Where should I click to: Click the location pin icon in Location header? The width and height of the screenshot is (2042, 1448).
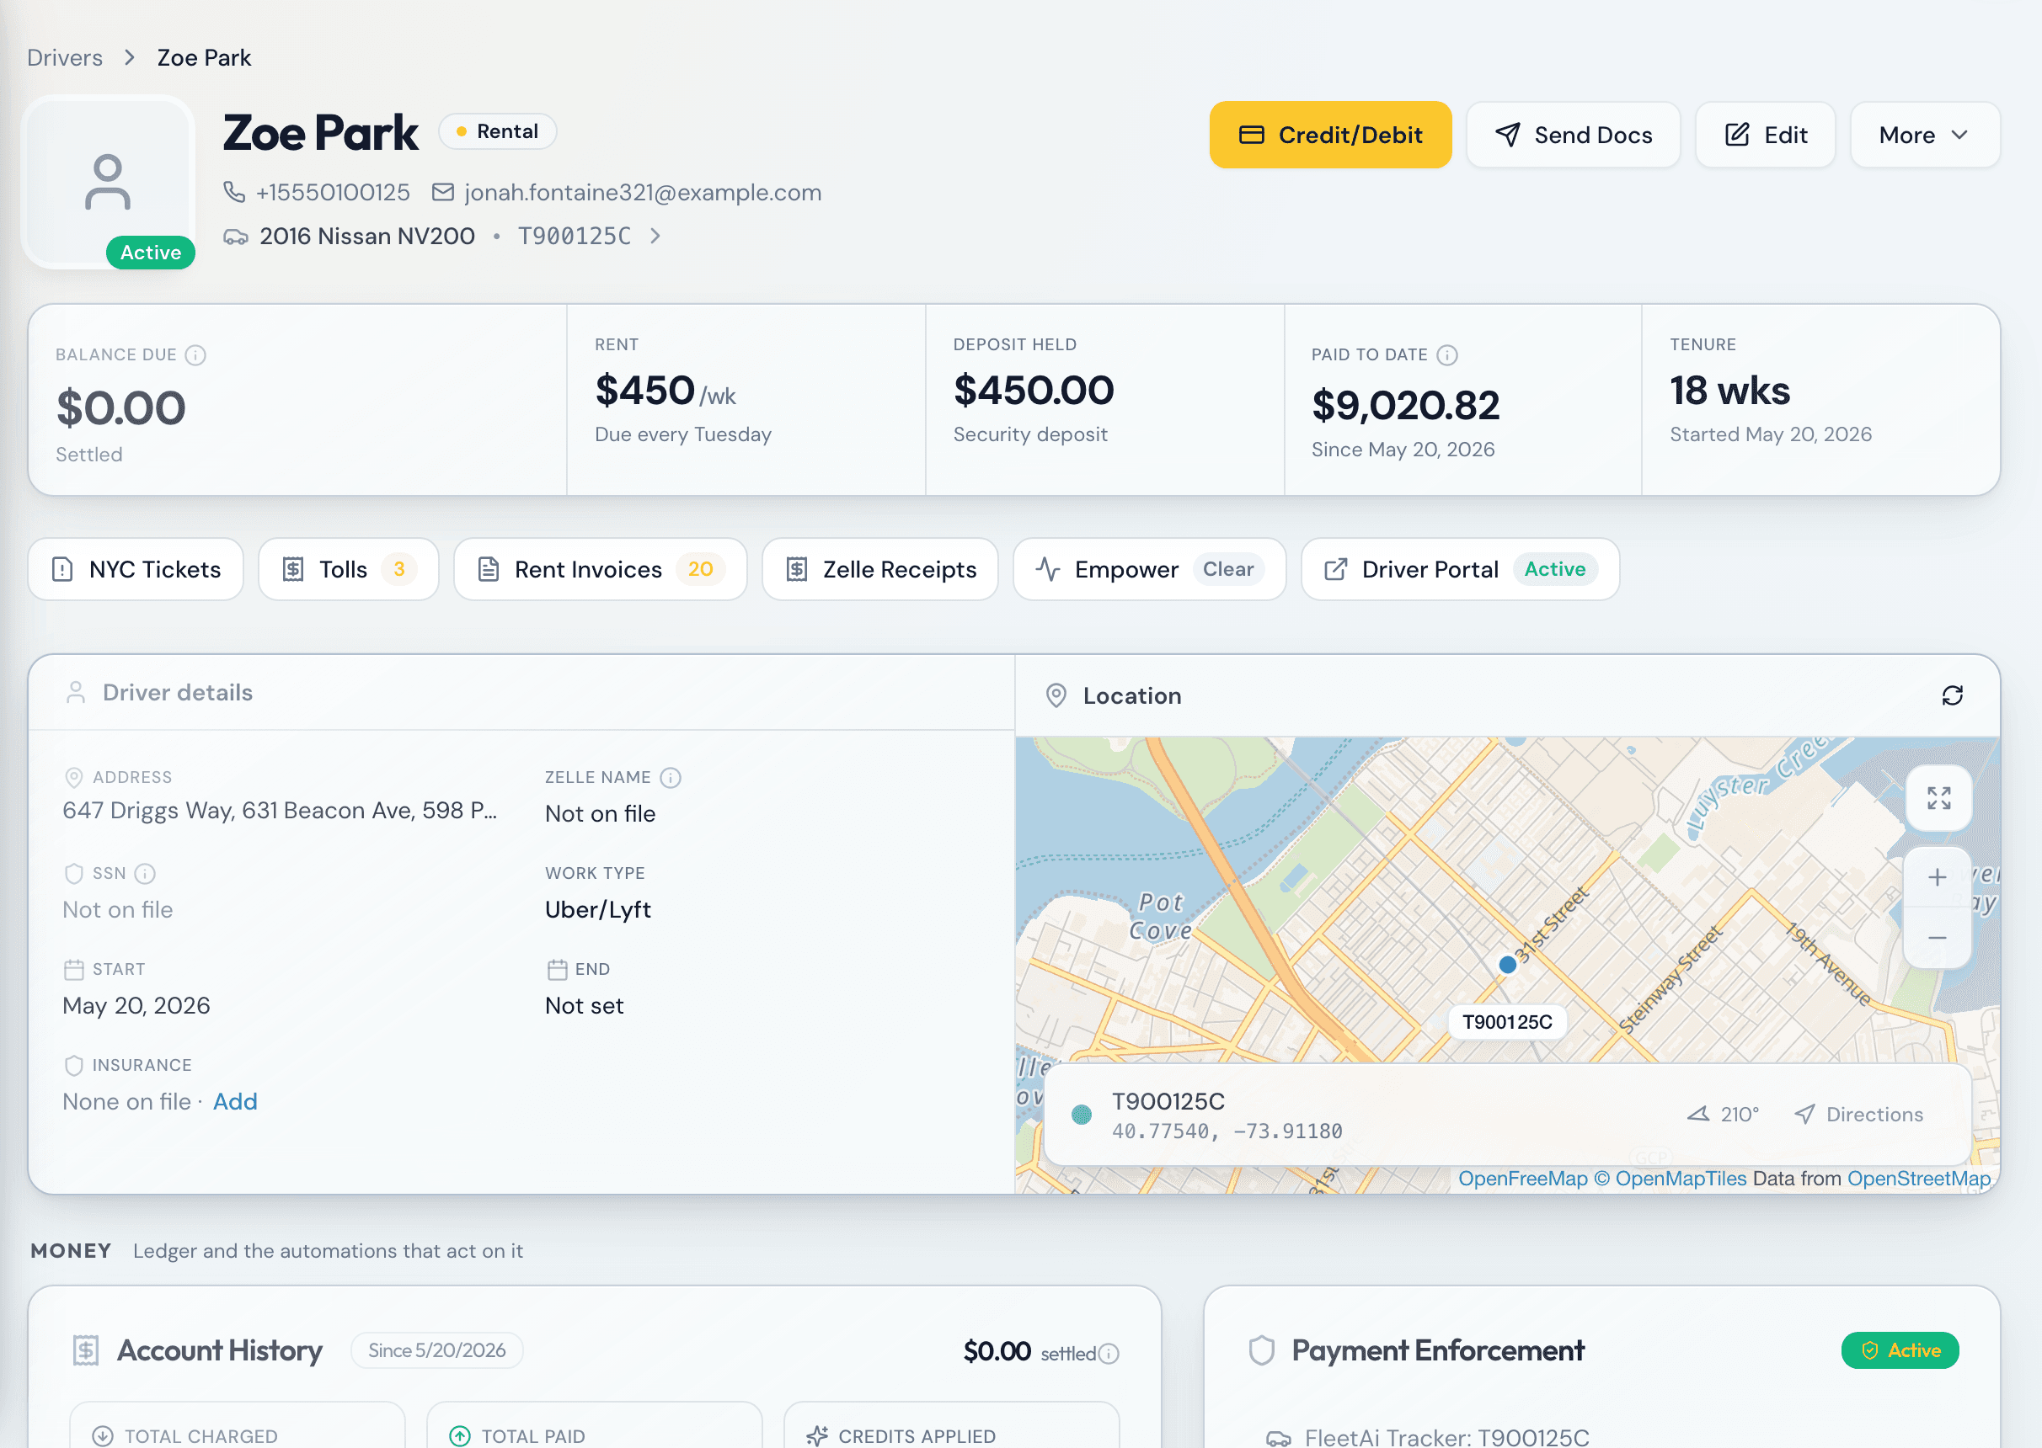[1056, 695]
